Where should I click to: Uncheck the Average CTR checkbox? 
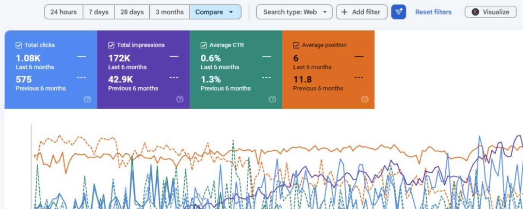pyautogui.click(x=204, y=45)
